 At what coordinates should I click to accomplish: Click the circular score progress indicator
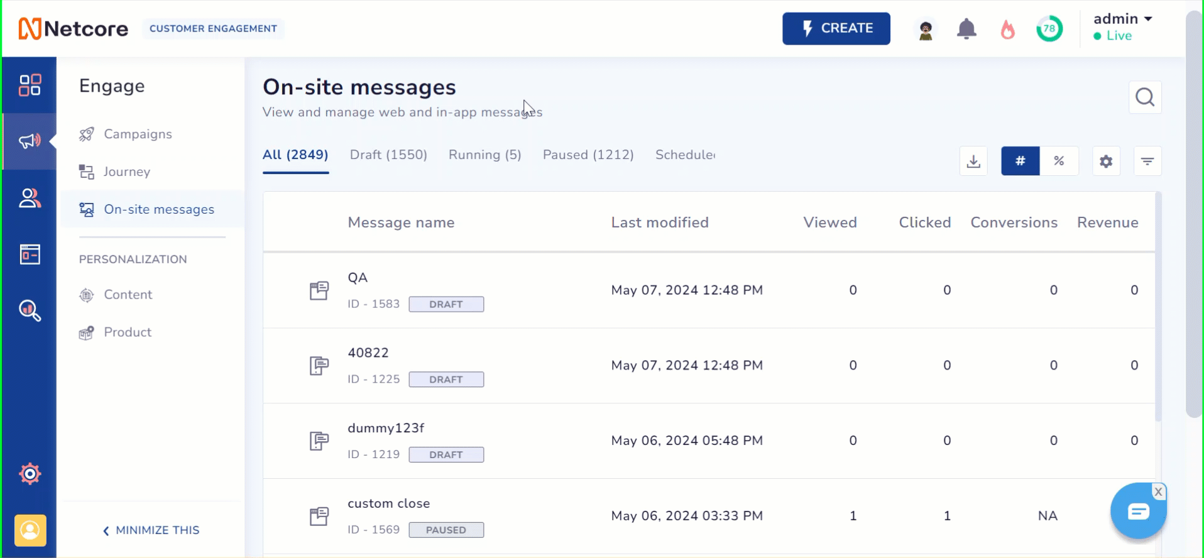pos(1049,29)
